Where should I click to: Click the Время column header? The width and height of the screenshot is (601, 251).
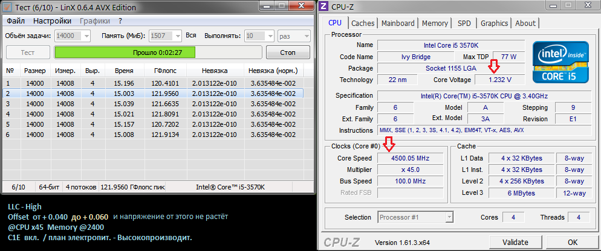pyautogui.click(x=124, y=71)
